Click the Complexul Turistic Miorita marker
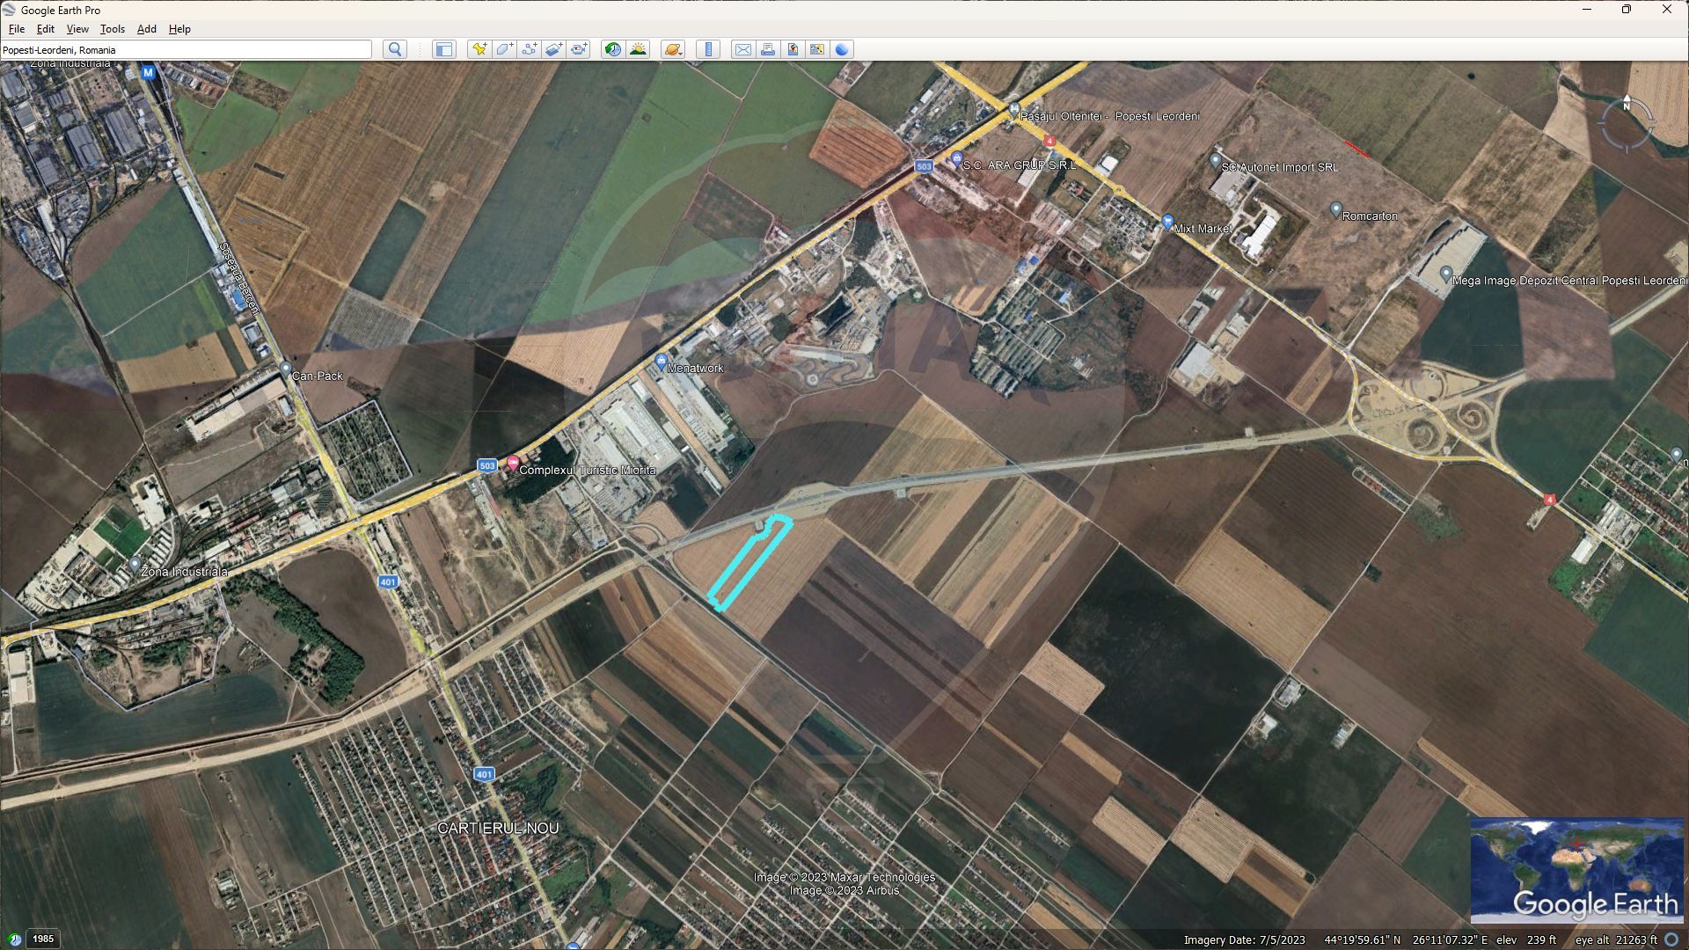This screenshot has height=950, width=1689. tap(513, 464)
